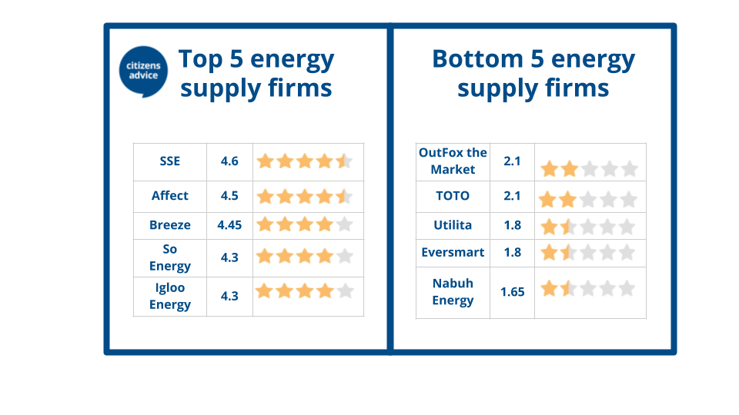
Task: Click Igloo Energy's star rating
Action: tap(305, 291)
